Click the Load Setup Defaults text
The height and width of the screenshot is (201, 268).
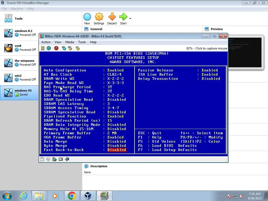click(174, 150)
